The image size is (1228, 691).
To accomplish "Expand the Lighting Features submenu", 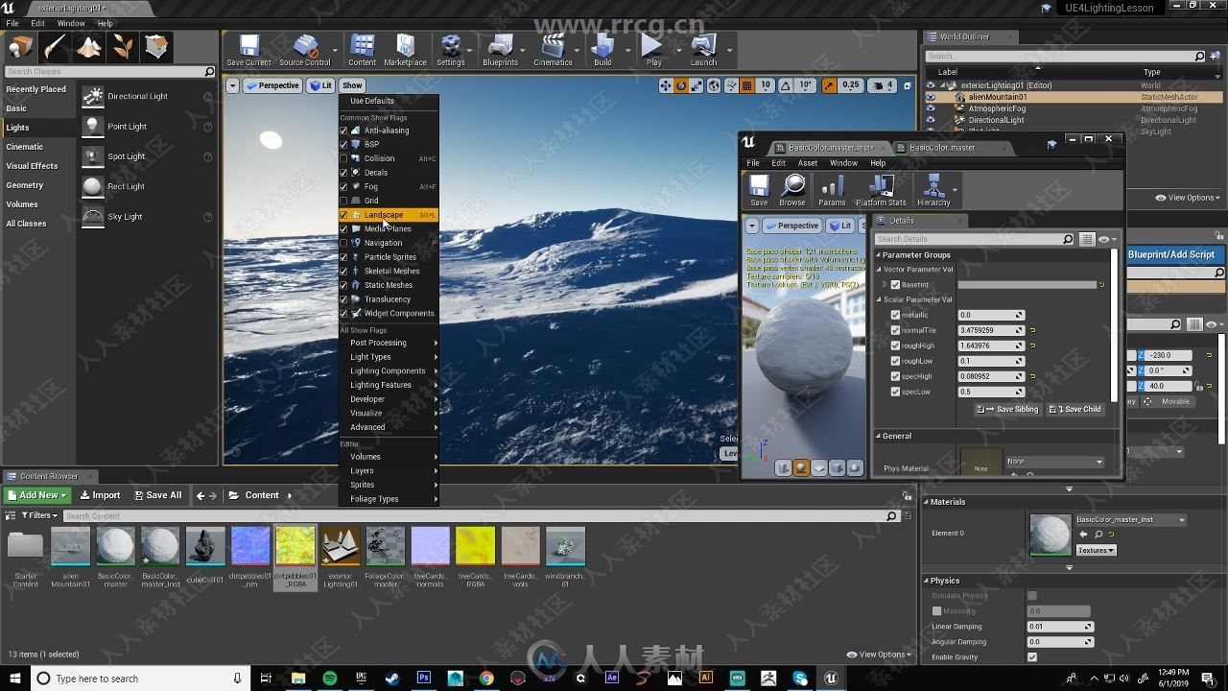I will (389, 385).
